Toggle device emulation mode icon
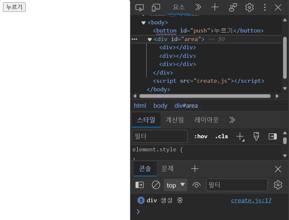The height and width of the screenshot is (220, 289). [x=156, y=8]
